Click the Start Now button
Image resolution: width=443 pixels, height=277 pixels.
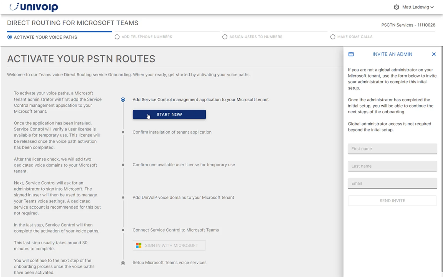pos(169,114)
